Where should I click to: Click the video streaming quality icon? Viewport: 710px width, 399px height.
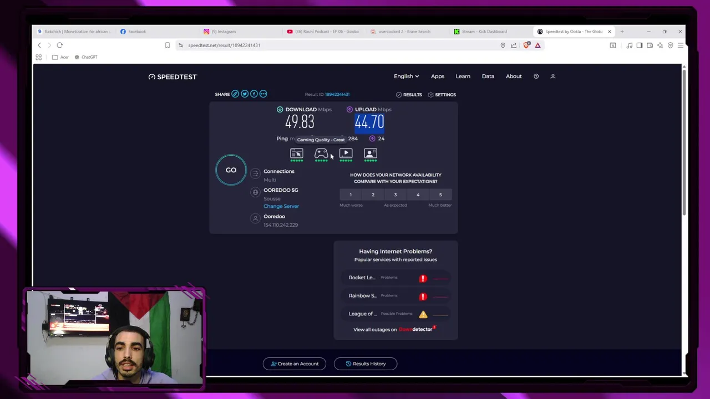(346, 154)
